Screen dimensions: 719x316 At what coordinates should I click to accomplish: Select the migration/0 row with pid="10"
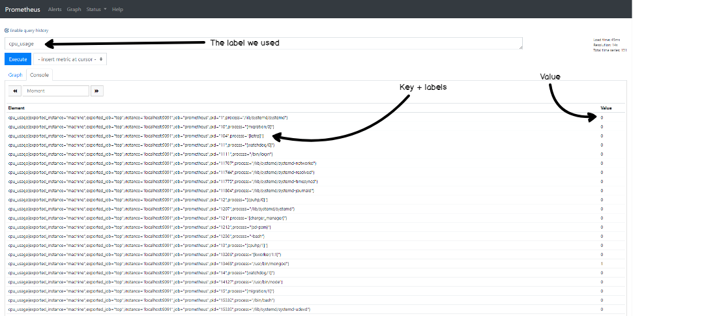[316, 126]
